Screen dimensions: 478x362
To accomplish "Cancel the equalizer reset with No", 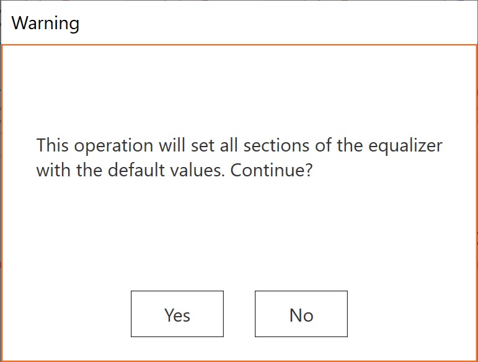I will pyautogui.click(x=301, y=314).
